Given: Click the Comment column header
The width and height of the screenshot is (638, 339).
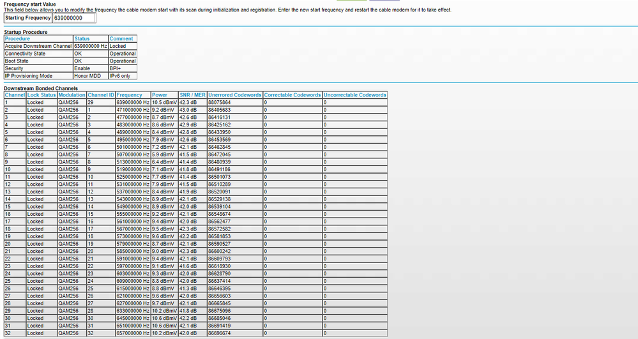Looking at the screenshot, I should pos(121,39).
